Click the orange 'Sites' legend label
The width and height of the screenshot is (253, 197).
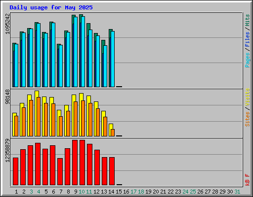(x=248, y=119)
